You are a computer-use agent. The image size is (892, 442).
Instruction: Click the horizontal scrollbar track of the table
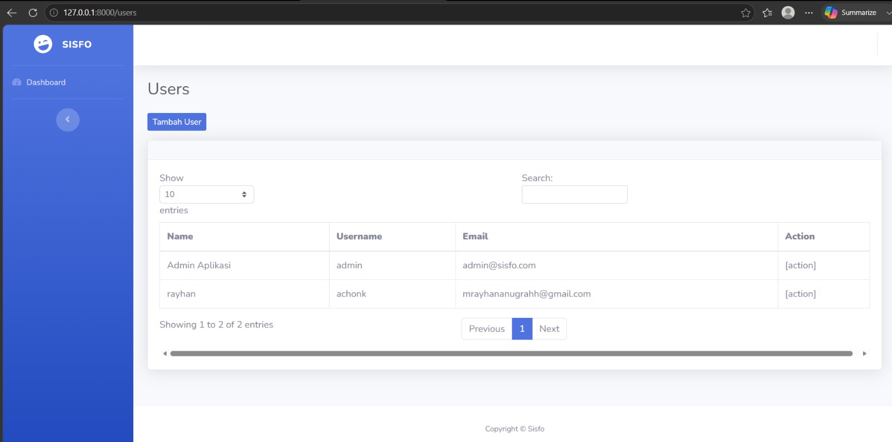click(511, 353)
